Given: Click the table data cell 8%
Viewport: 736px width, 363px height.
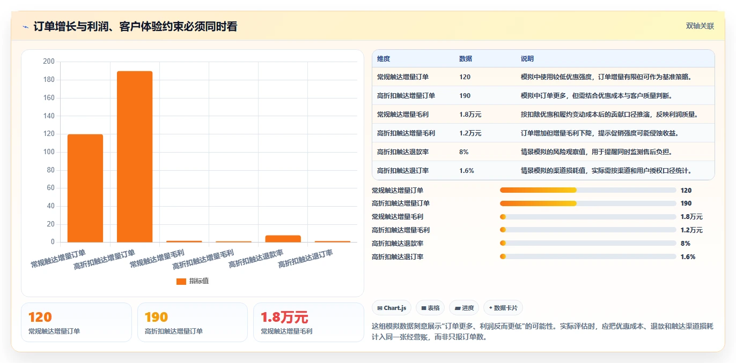Looking at the screenshot, I should pos(464,152).
